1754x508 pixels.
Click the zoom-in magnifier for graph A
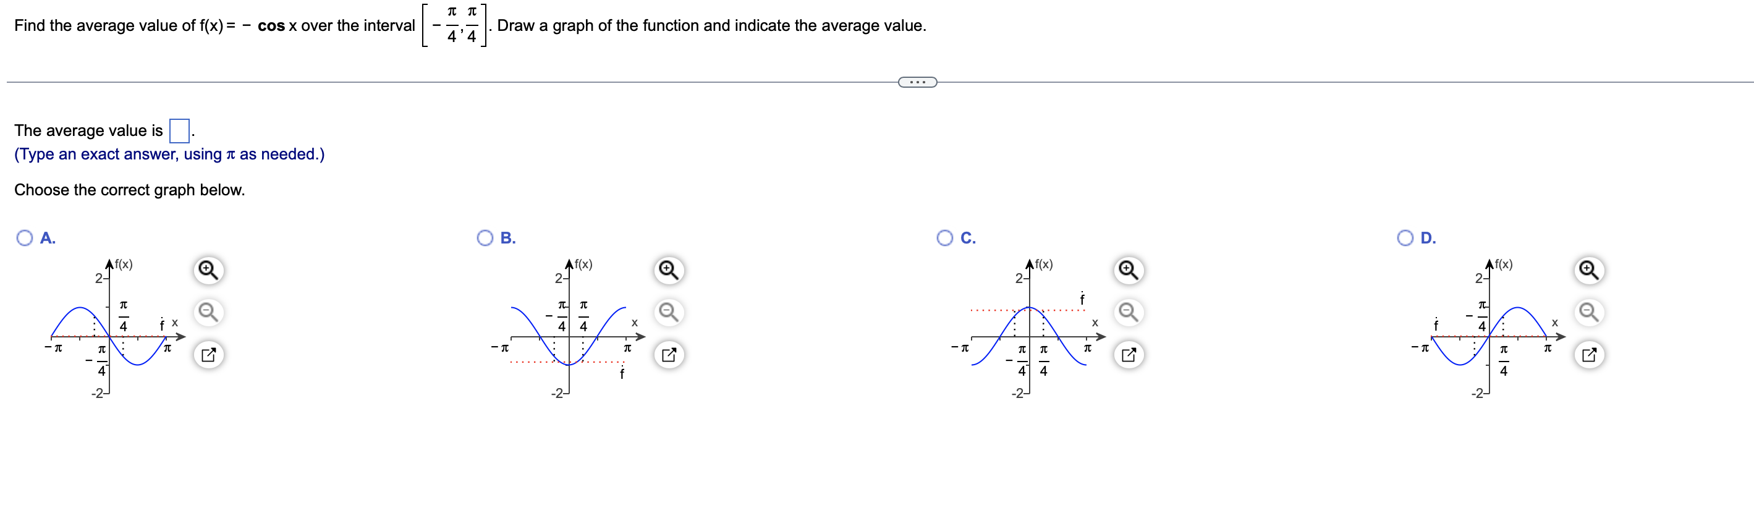(x=208, y=269)
